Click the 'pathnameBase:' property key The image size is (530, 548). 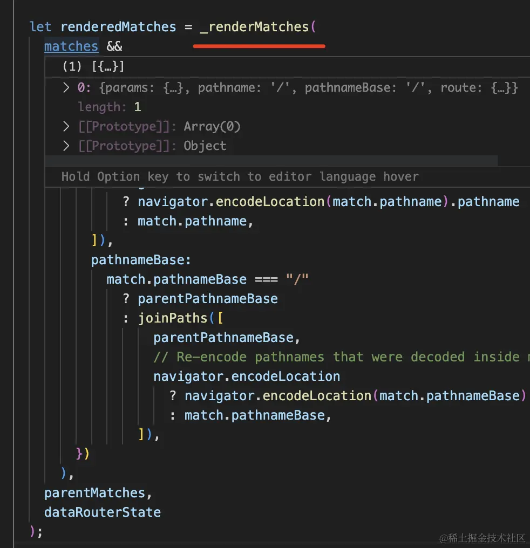click(141, 260)
